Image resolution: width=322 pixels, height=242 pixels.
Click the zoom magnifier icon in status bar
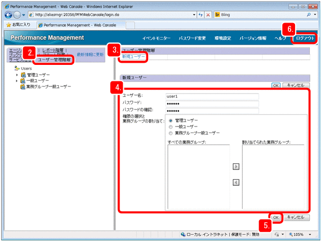pos(291,234)
